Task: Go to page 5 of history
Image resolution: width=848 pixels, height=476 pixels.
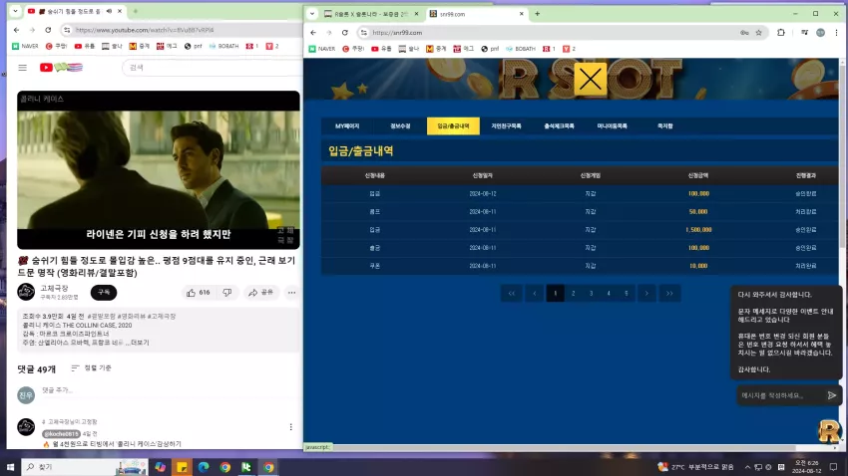Action: coord(627,293)
